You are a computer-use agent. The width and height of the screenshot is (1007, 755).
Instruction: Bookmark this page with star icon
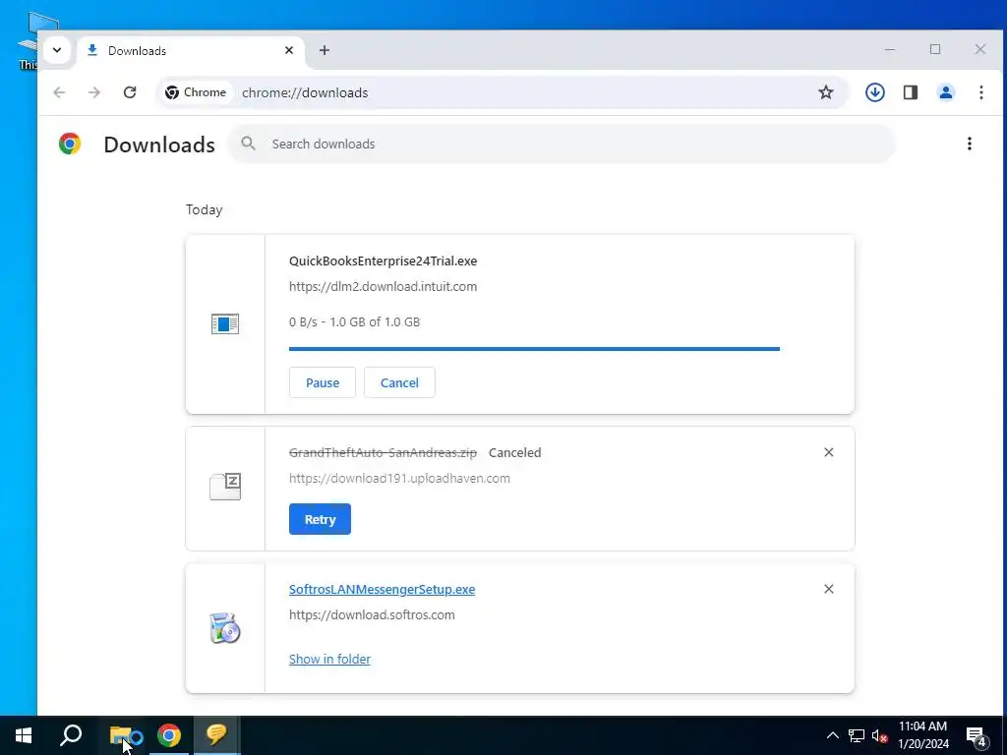pyautogui.click(x=826, y=92)
